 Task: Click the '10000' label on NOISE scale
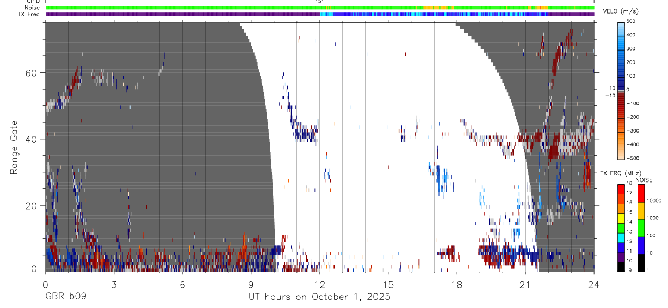point(655,200)
